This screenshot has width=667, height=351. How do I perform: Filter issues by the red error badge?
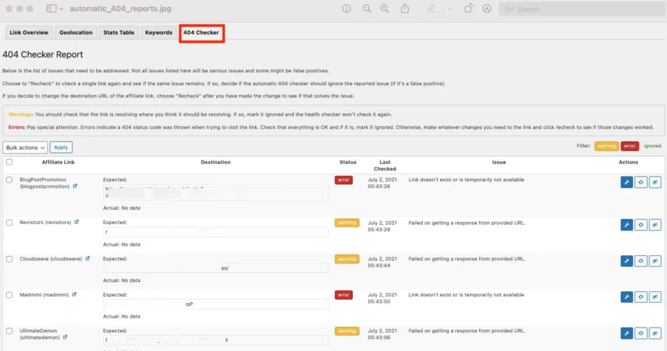[x=630, y=146]
